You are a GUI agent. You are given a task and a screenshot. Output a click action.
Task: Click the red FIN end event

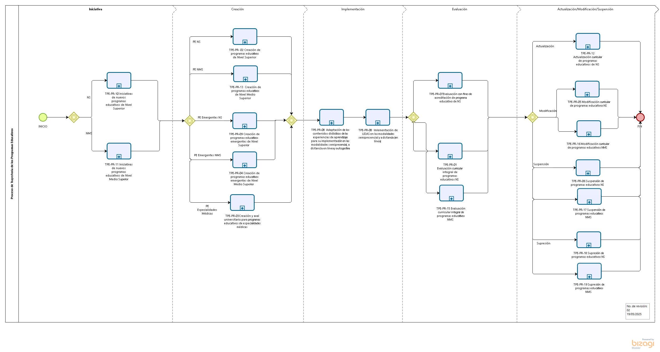click(x=640, y=117)
